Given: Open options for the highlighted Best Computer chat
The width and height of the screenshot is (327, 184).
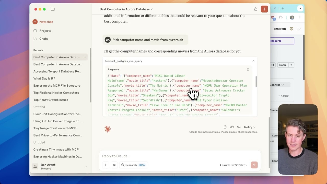Looking at the screenshot, I should click(84, 57).
